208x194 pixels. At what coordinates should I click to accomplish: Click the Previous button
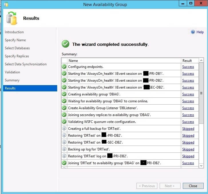[147, 186]
